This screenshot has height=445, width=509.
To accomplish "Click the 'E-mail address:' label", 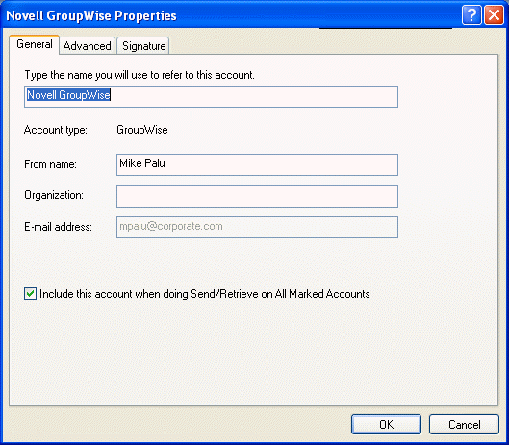I will point(58,227).
